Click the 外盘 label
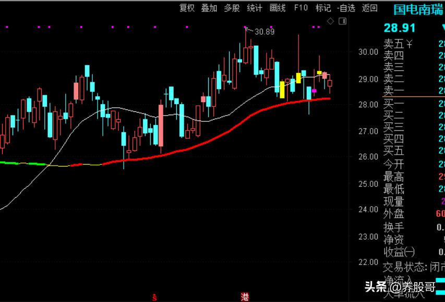Image resolution: width=445 pixels, height=302 pixels. tap(394, 214)
